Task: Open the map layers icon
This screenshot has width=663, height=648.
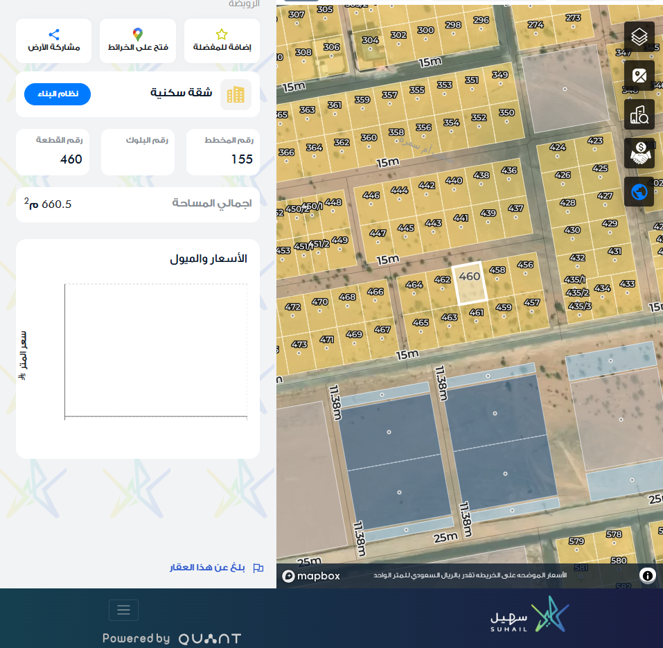Action: 639,37
